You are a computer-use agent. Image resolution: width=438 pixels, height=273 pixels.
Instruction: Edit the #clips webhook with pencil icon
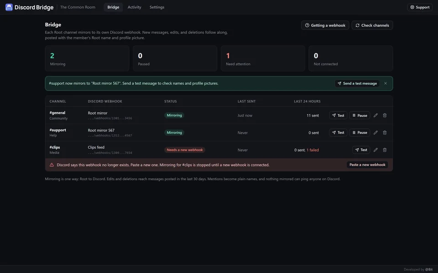[375, 150]
